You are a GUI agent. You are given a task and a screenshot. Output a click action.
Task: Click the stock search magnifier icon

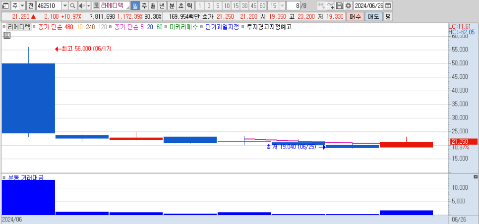pyautogui.click(x=73, y=6)
